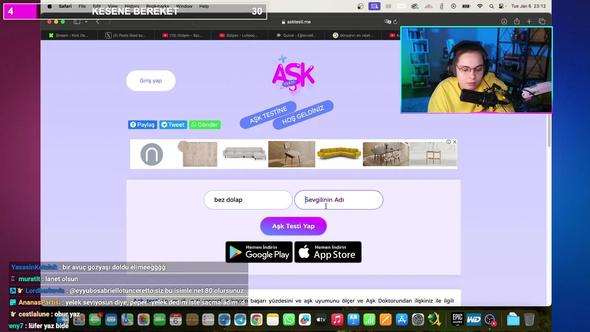The height and width of the screenshot is (332, 590).
Task: Click the beige rug ad thumbnail
Action: click(x=198, y=154)
